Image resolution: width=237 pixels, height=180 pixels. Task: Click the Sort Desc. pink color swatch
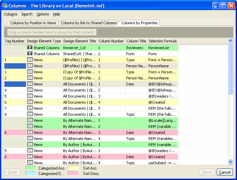(73, 174)
